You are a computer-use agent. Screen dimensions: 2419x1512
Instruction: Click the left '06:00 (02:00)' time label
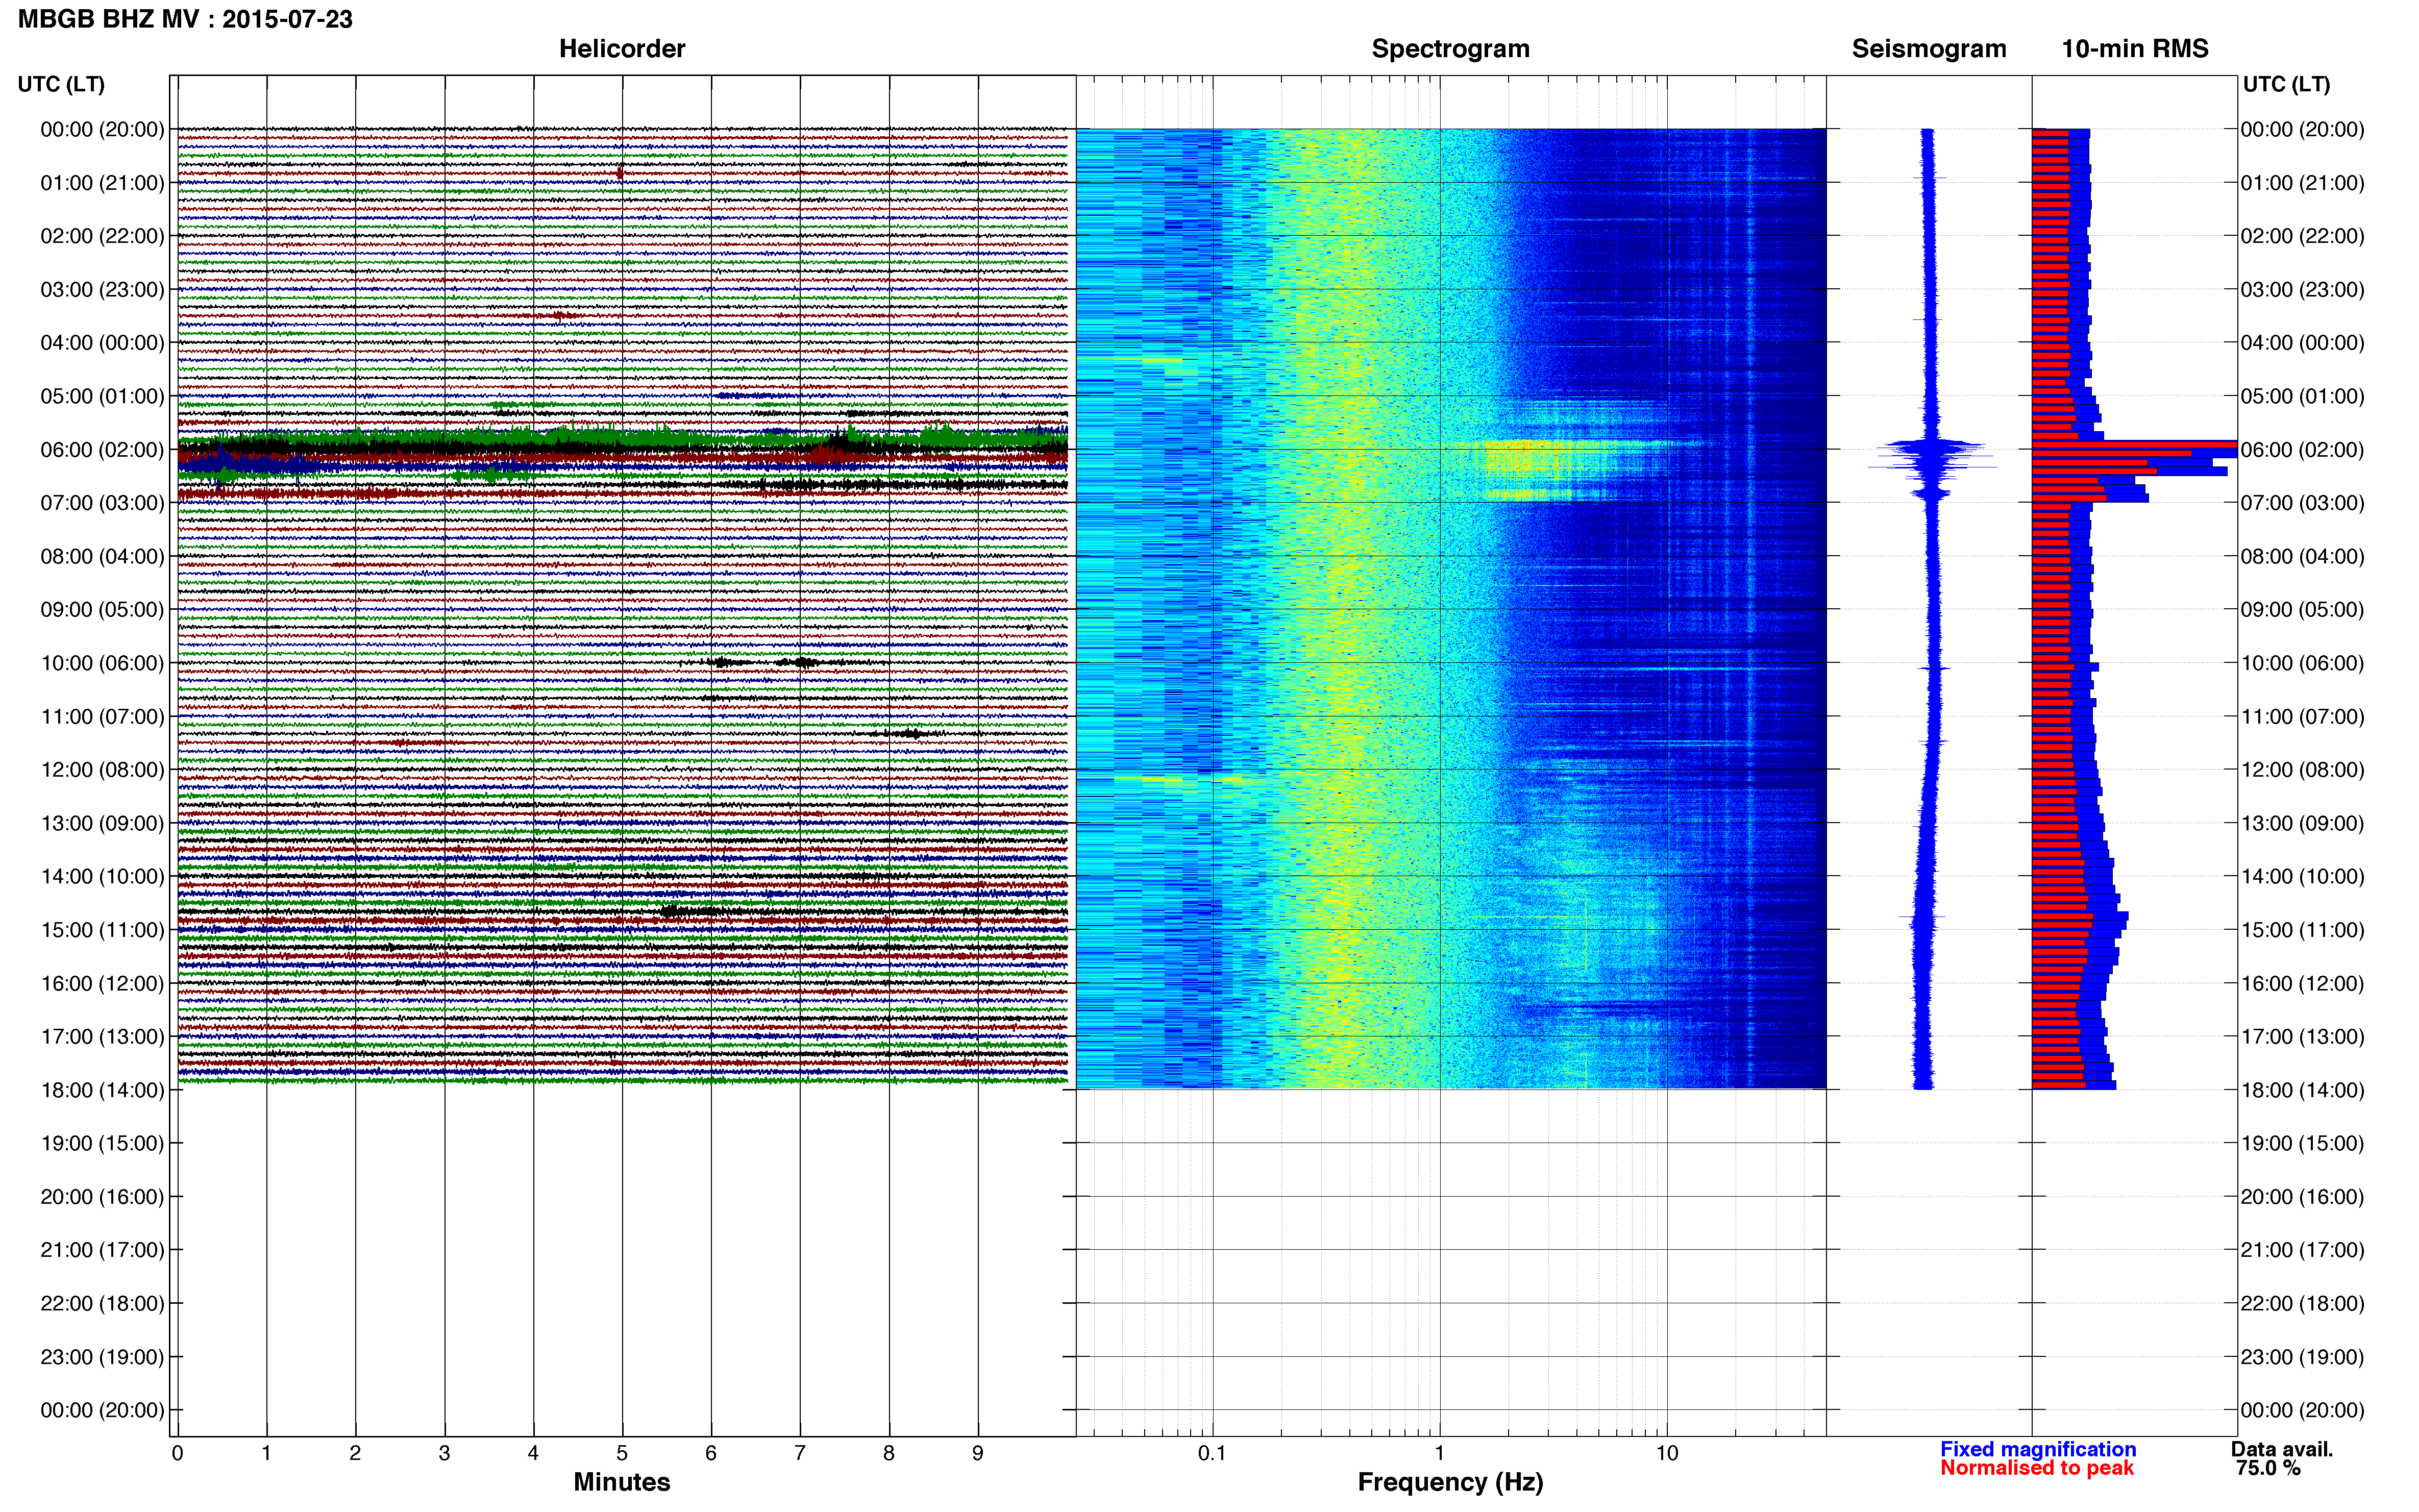(102, 449)
